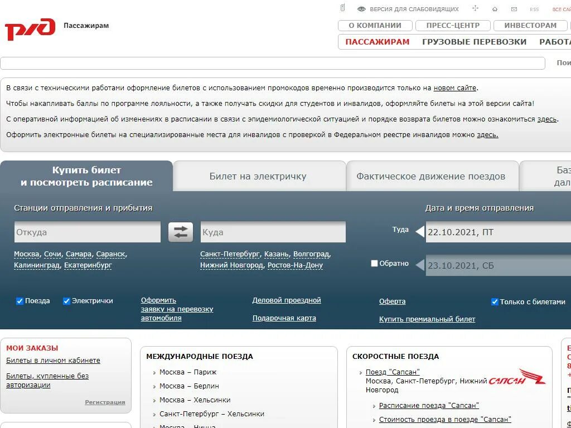Toggle the Электрички checkbox
Screen dimensions: 571x428
(66, 301)
